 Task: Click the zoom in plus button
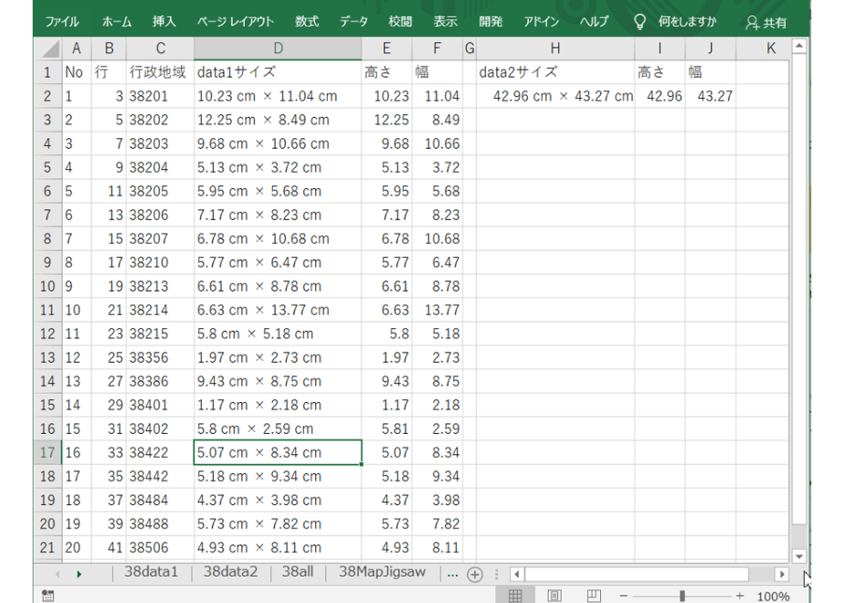point(740,596)
